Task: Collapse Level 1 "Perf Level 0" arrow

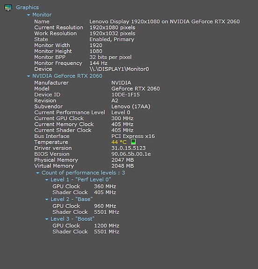Action: pos(47,180)
